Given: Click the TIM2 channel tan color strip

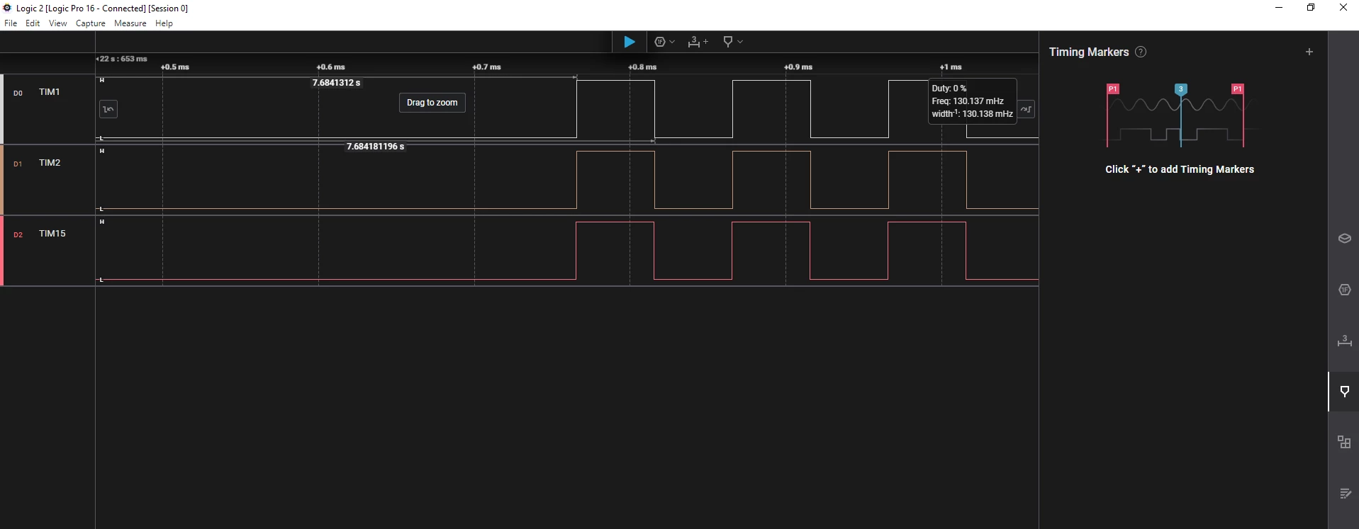Looking at the screenshot, I should (2, 180).
